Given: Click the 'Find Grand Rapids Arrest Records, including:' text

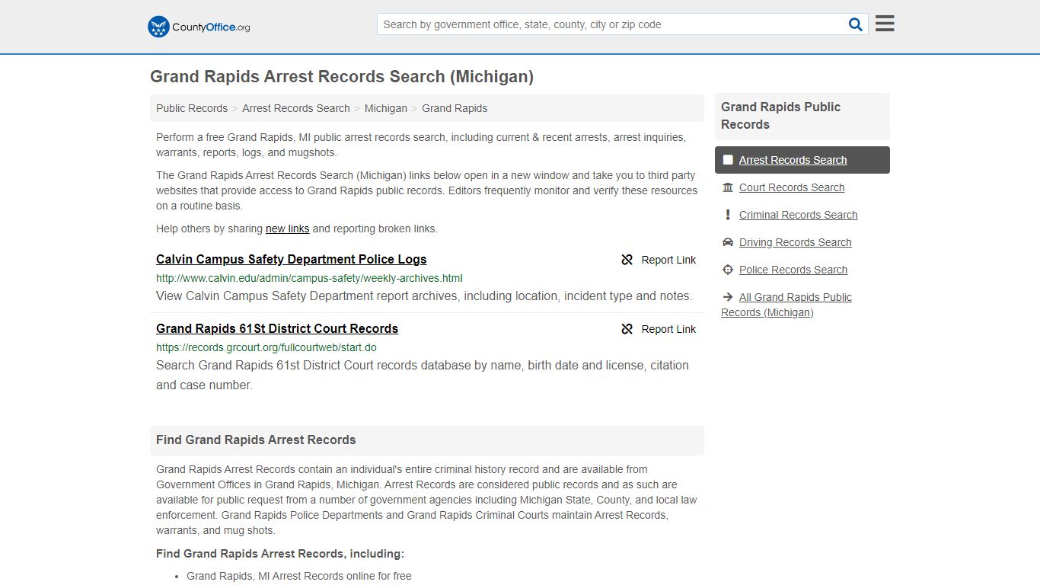Looking at the screenshot, I should point(280,554).
